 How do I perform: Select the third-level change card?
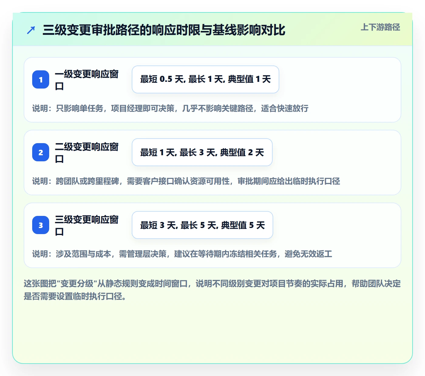(x=212, y=235)
